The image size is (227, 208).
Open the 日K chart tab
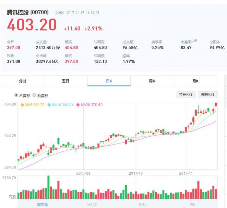(109, 81)
